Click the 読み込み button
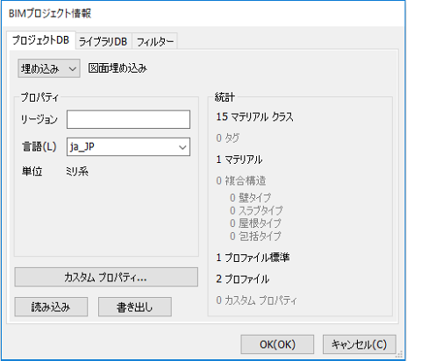Image resolution: width=421 pixels, height=361 pixels. click(x=51, y=307)
